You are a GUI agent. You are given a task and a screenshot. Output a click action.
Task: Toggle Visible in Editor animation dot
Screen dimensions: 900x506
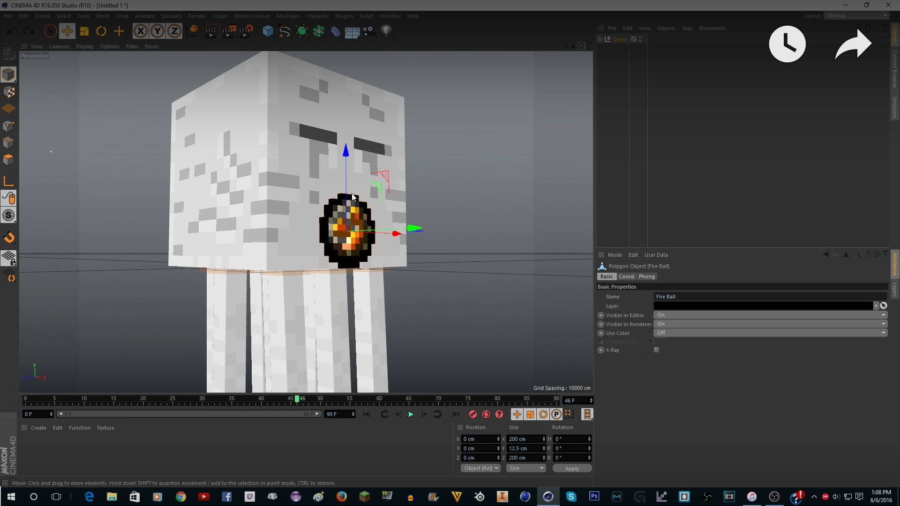pyautogui.click(x=601, y=315)
